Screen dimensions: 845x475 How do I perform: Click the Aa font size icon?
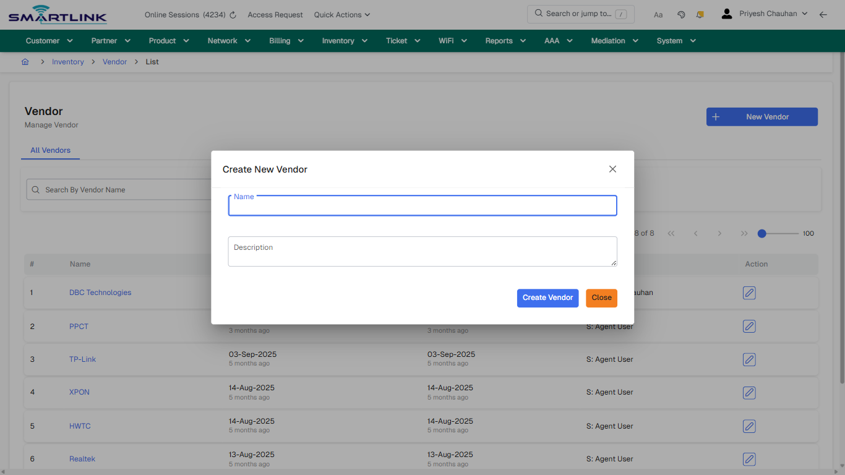coord(658,14)
